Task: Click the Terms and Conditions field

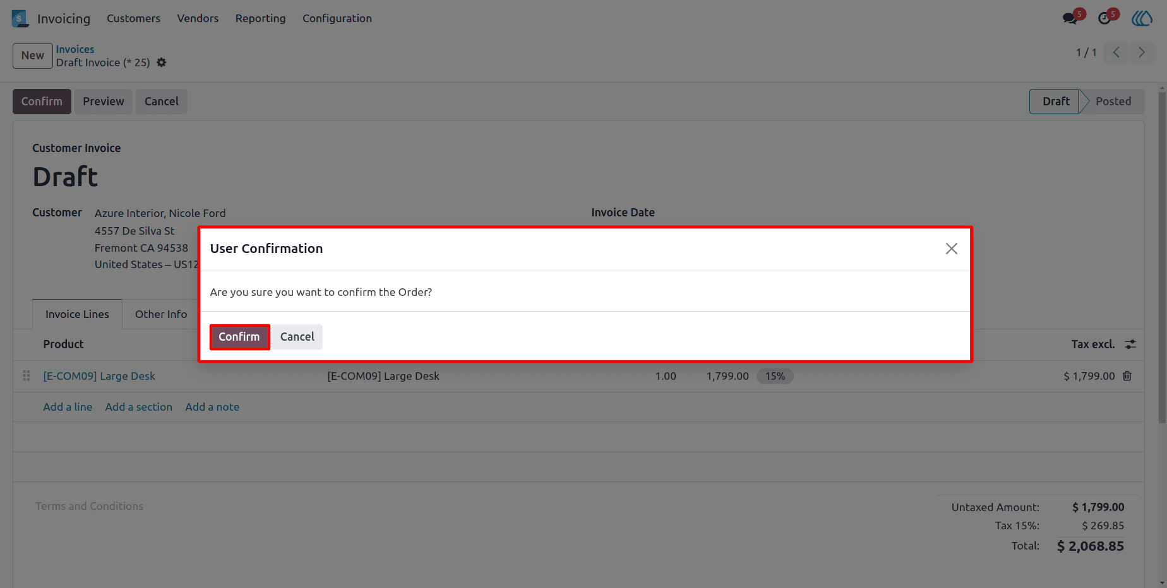Action: pos(89,506)
